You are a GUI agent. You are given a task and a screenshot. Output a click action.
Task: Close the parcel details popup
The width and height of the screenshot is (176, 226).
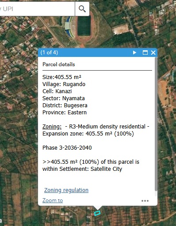(153, 53)
